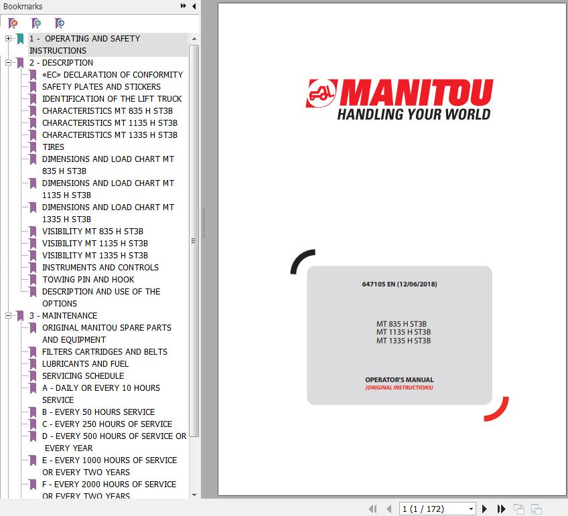The height and width of the screenshot is (516, 568).
Task: Open CHARACTERISTICS MT 1335 H ST3B bookmark
Action: 110,135
